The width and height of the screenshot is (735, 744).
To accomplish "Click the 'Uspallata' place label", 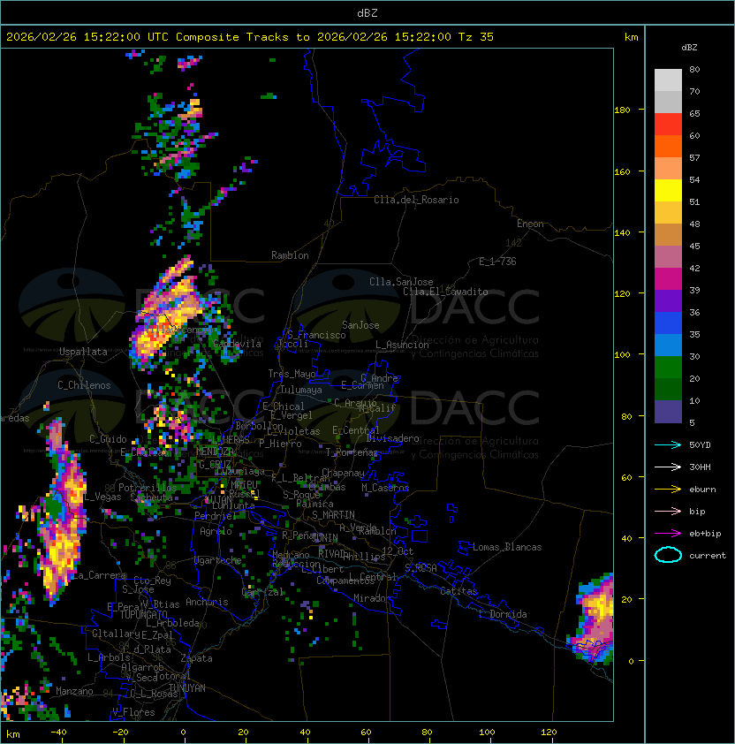I will 83,352.
